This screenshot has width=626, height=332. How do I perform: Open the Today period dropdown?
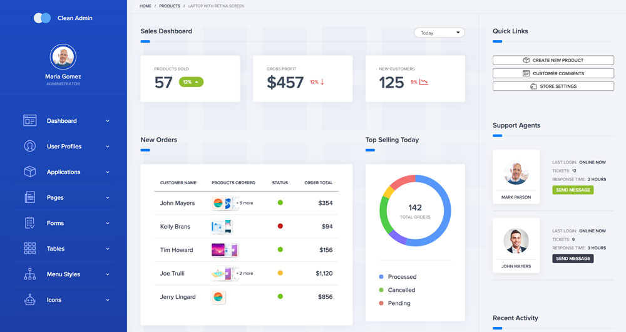tap(439, 33)
